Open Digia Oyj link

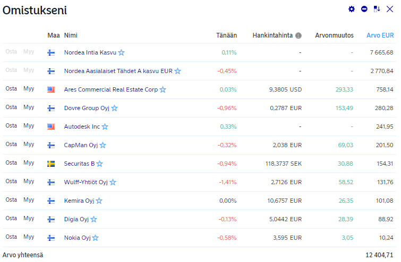click(x=76, y=219)
